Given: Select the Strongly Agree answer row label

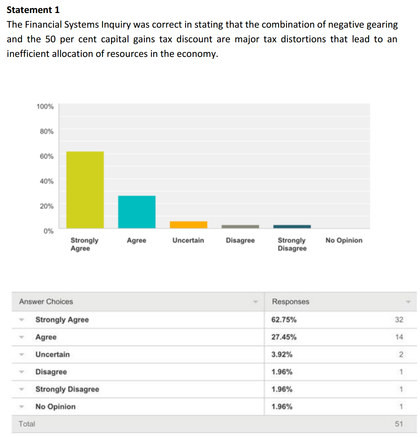Looking at the screenshot, I should pos(62,320).
